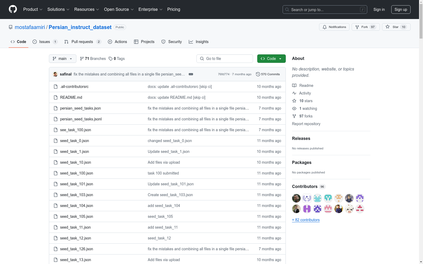This screenshot has height=264, width=423.
Task: Open the Projects tab
Action: pos(144,42)
